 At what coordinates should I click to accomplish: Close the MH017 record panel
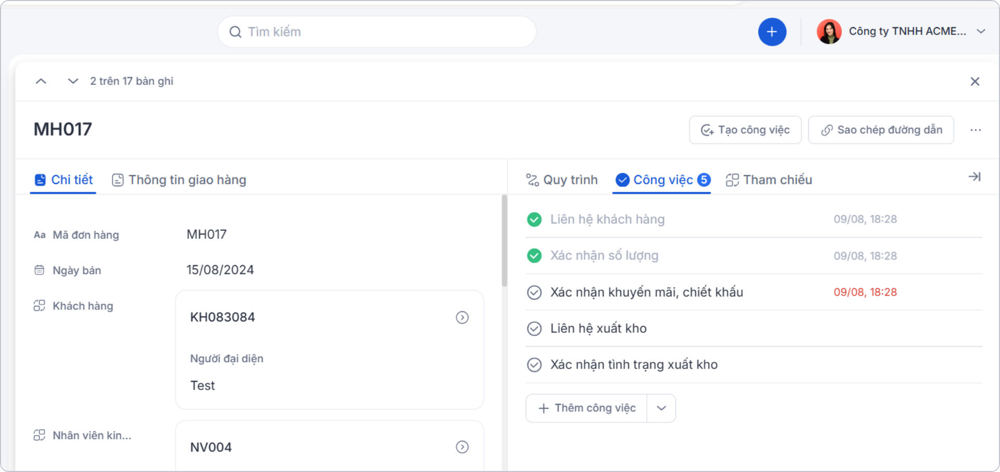click(975, 81)
